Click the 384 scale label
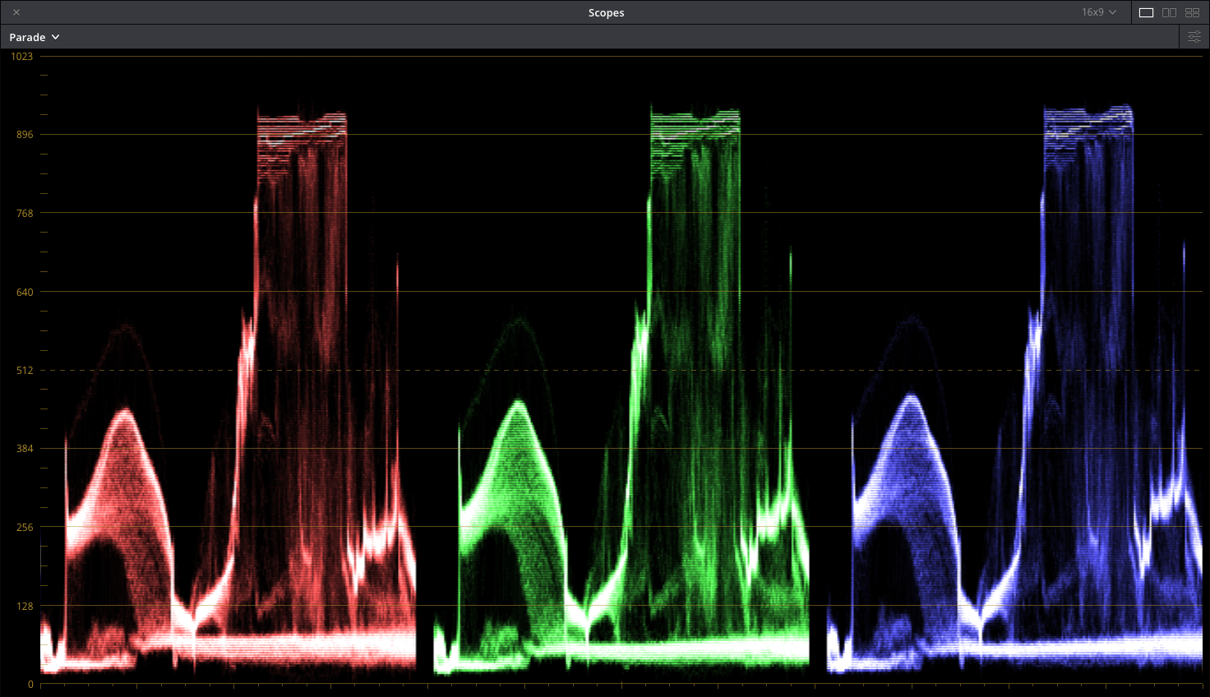 pyautogui.click(x=25, y=448)
